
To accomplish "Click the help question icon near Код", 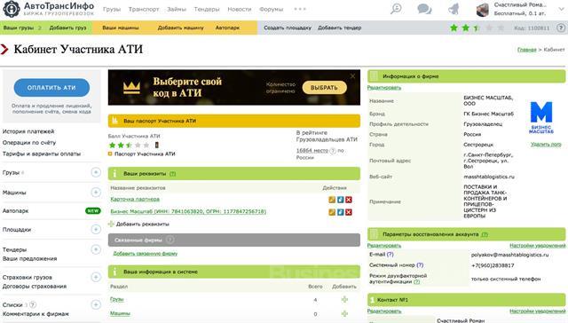I will [x=560, y=28].
